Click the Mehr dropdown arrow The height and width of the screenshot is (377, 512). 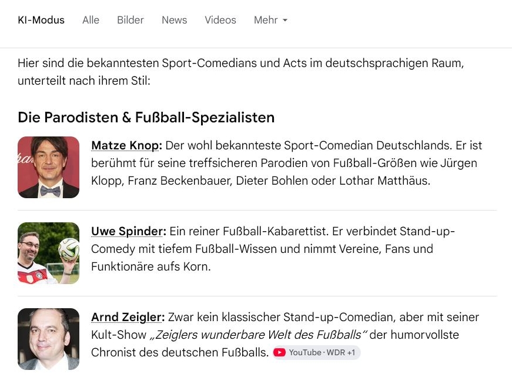285,20
